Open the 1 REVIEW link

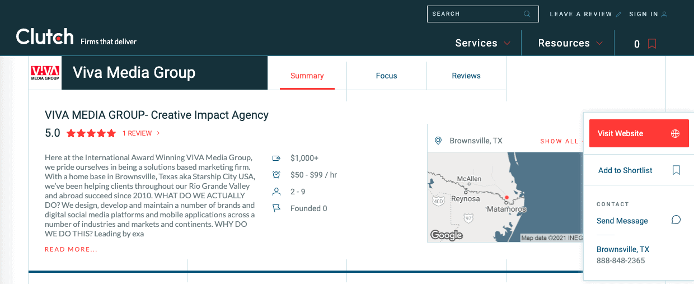point(137,133)
